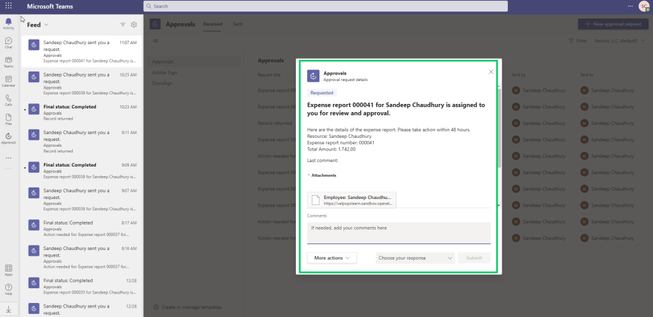Viewport: 653px width, 317px height.
Task: Select the Received tab
Action: pyautogui.click(x=213, y=24)
